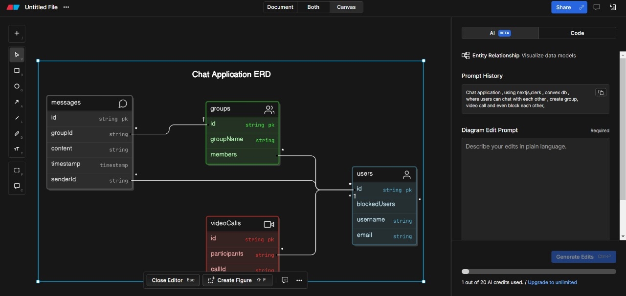Open more options in bottom diagram toolbar
626x296 pixels.
(x=299, y=280)
